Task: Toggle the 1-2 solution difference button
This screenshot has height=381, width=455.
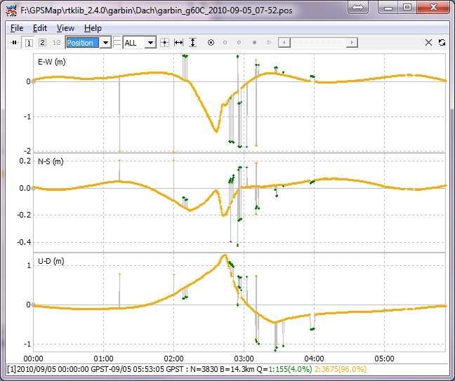Action: [56, 43]
